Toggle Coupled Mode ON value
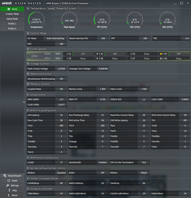The height and width of the screenshot is (198, 191). tap(61, 89)
